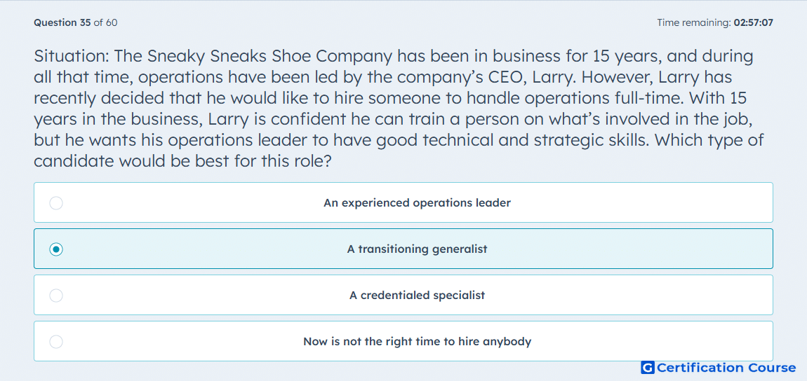Toggle the selected transitioning generalist radio
The height and width of the screenshot is (381, 807).
[56, 249]
